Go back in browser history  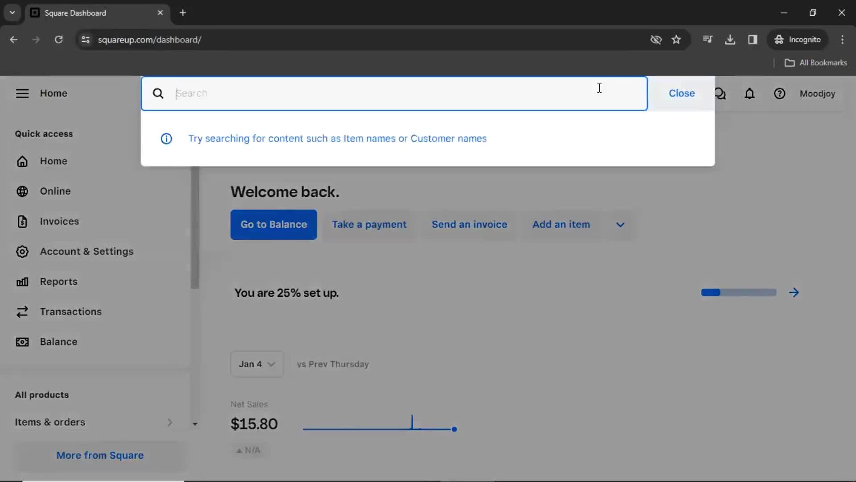(13, 40)
